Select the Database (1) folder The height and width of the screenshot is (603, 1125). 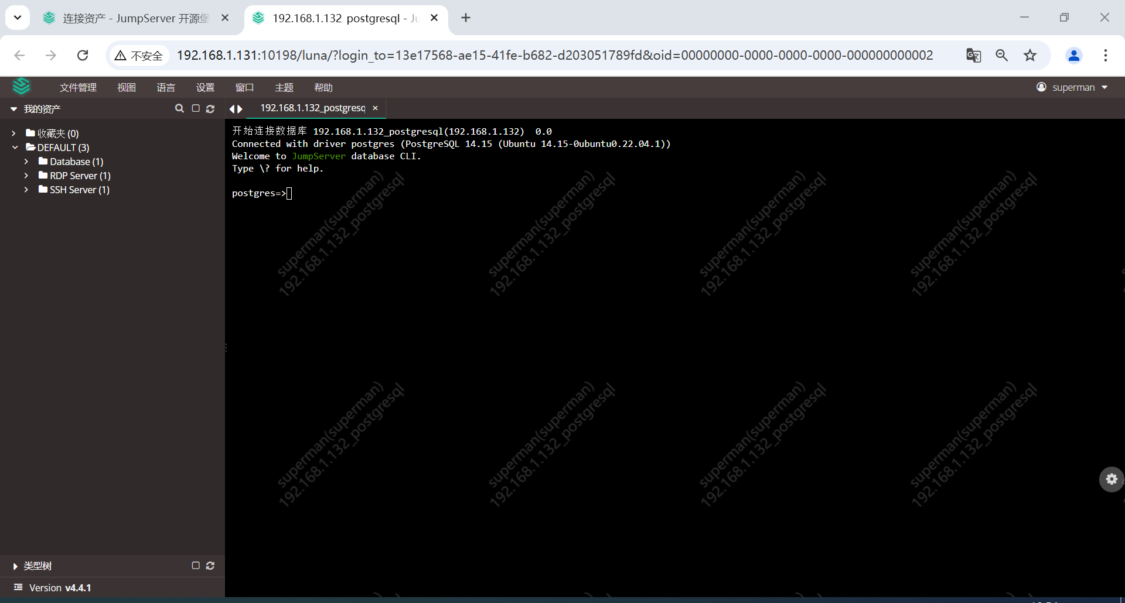point(71,162)
